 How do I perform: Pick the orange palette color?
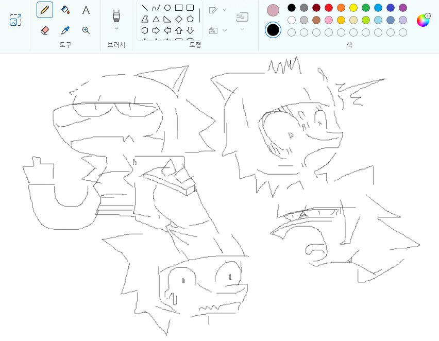click(341, 8)
